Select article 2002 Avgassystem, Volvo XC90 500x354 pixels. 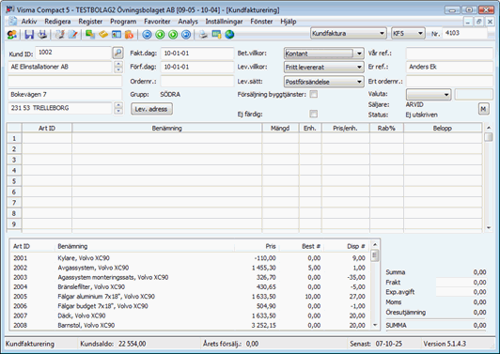pos(190,268)
